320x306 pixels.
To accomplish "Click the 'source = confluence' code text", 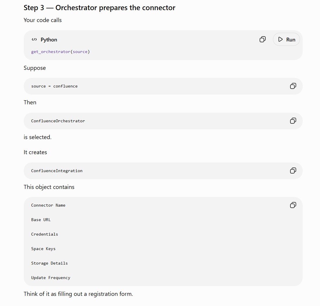I will pos(54,86).
